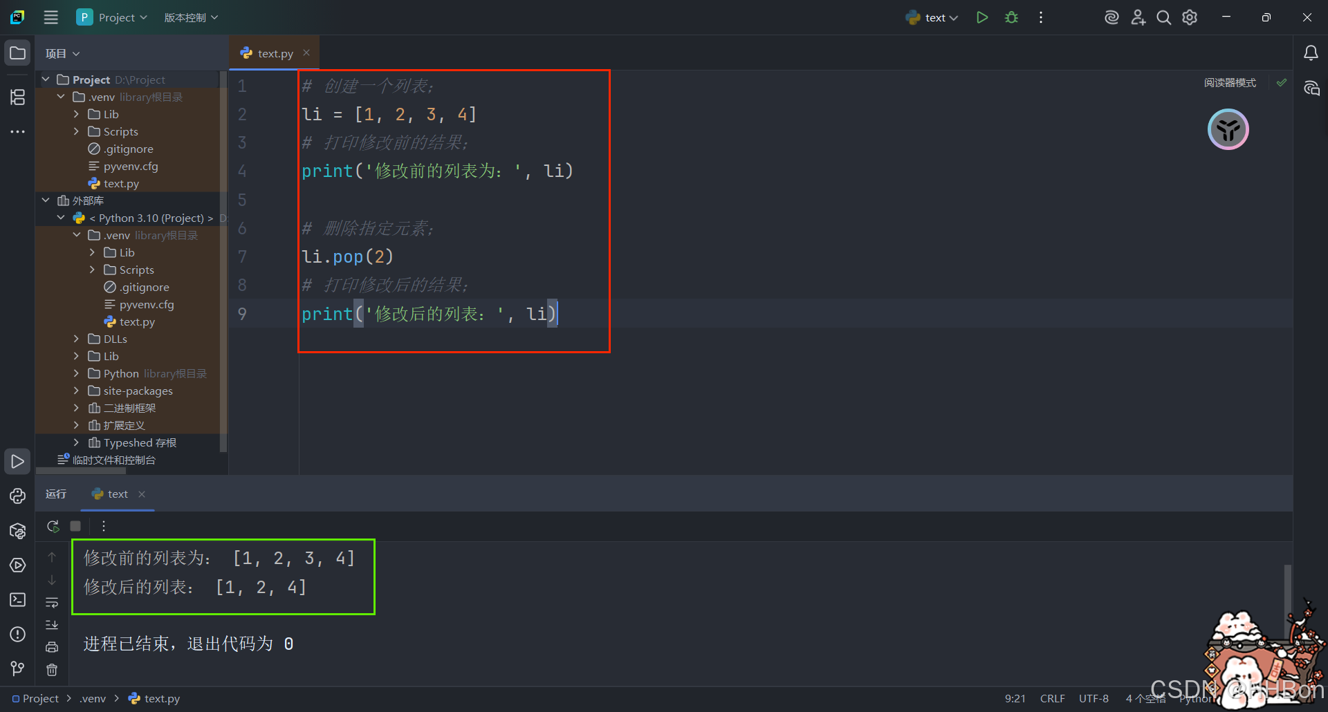Click the 9:21 cursor position indicator
Image resolution: width=1328 pixels, height=712 pixels.
(x=1015, y=698)
